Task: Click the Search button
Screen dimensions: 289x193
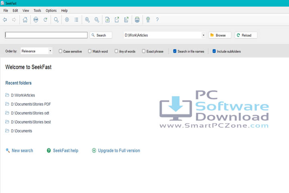Action: [x=101, y=35]
